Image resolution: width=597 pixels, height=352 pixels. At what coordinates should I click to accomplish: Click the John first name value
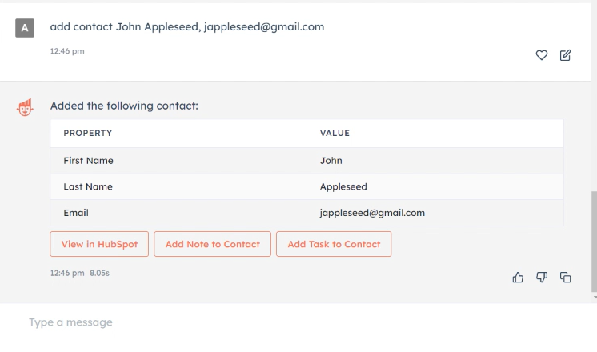(331, 160)
